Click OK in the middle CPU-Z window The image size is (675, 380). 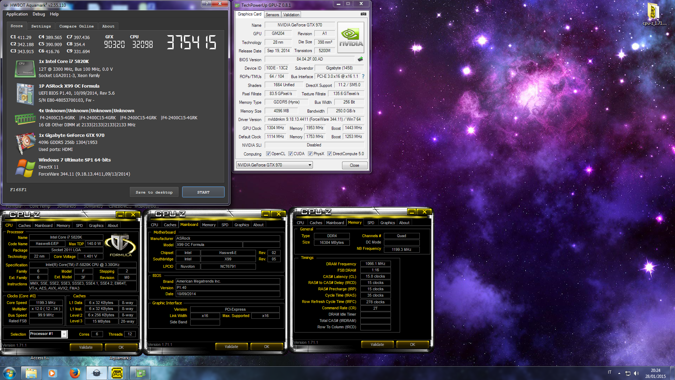[266, 347]
